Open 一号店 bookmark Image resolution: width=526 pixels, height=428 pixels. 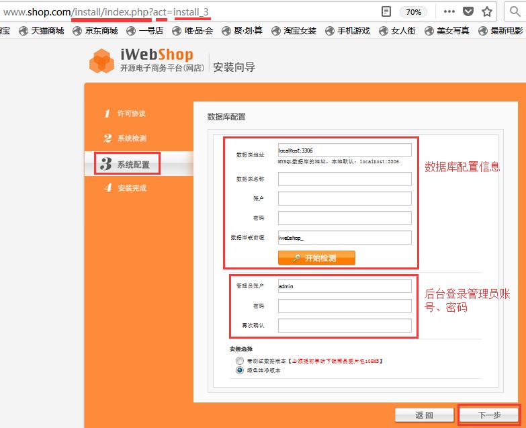pos(145,31)
